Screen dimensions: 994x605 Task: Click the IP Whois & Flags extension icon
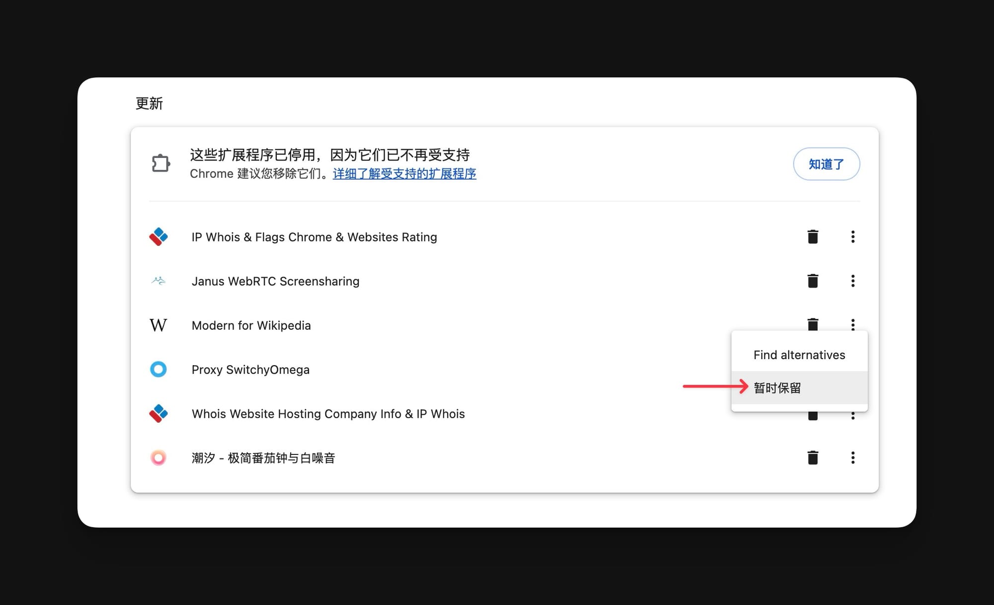pyautogui.click(x=159, y=236)
